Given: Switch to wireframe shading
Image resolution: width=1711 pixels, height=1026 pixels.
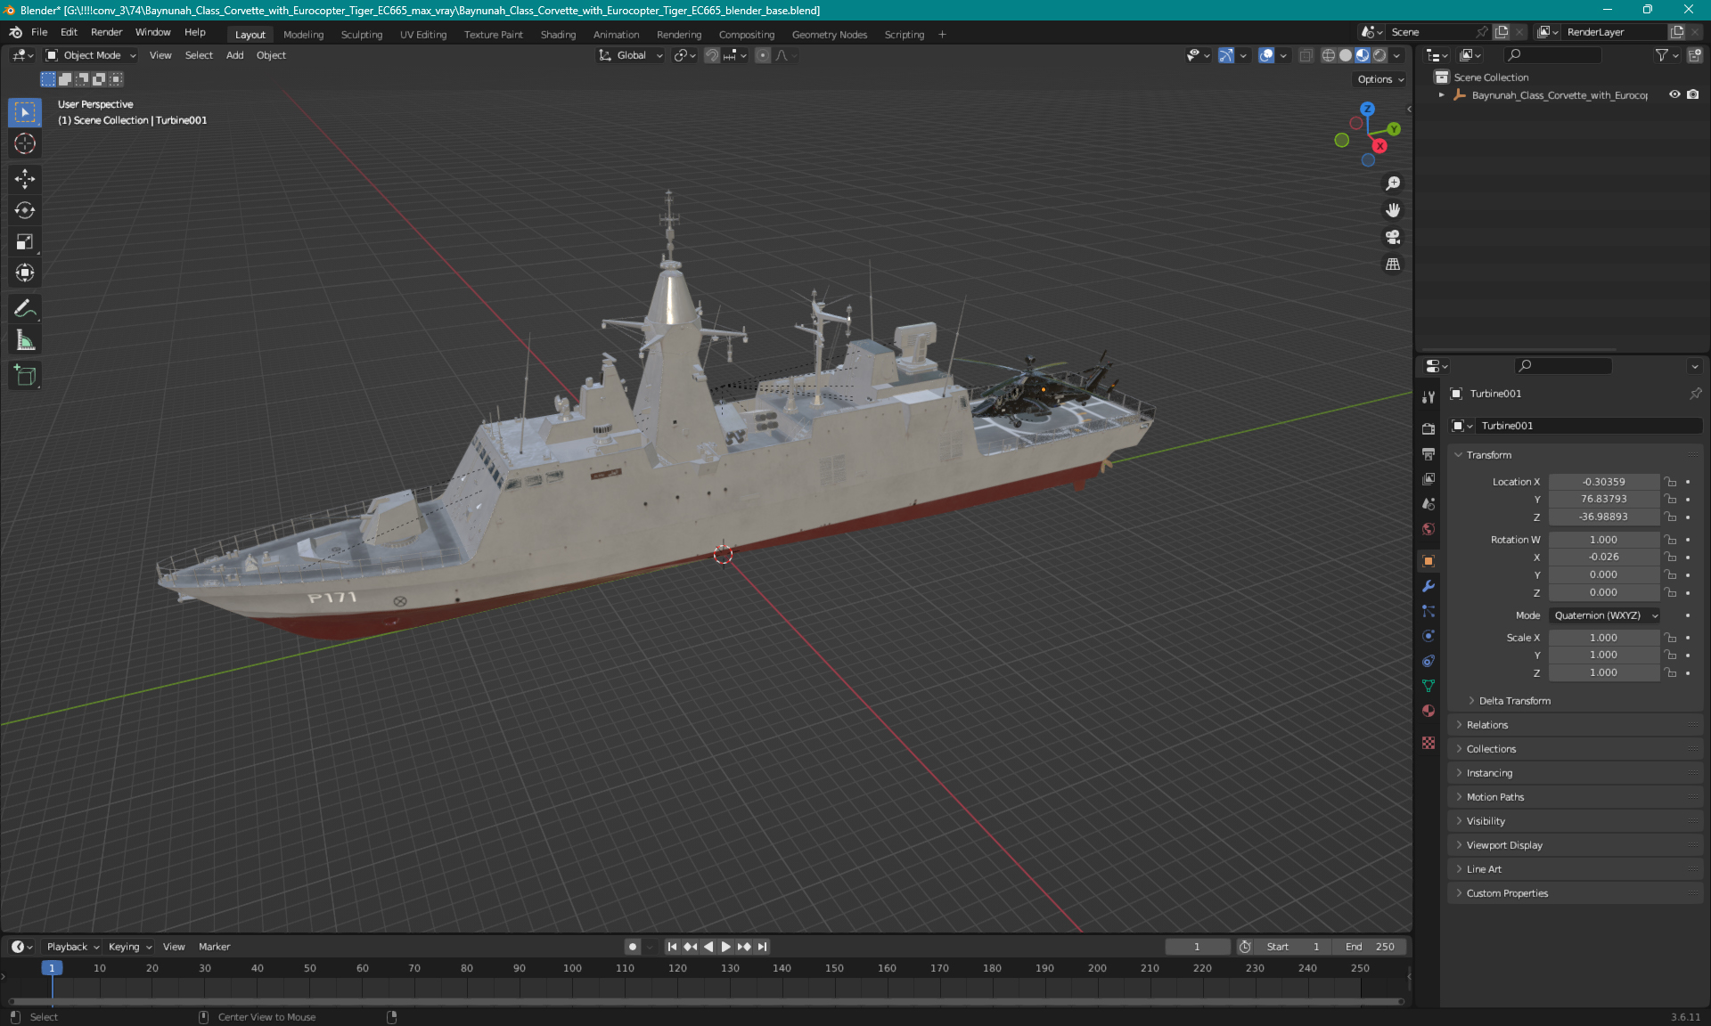Looking at the screenshot, I should click(1328, 55).
